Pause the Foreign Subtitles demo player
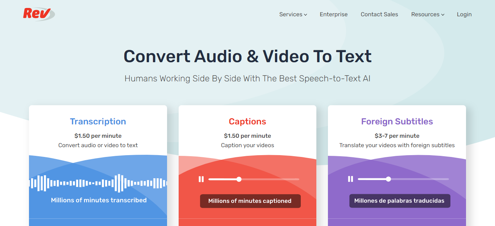 click(350, 179)
